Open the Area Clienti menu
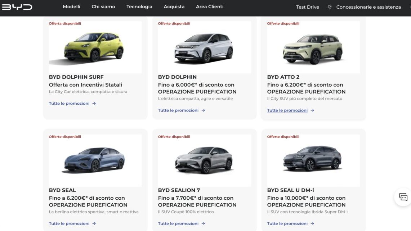 click(x=210, y=6)
